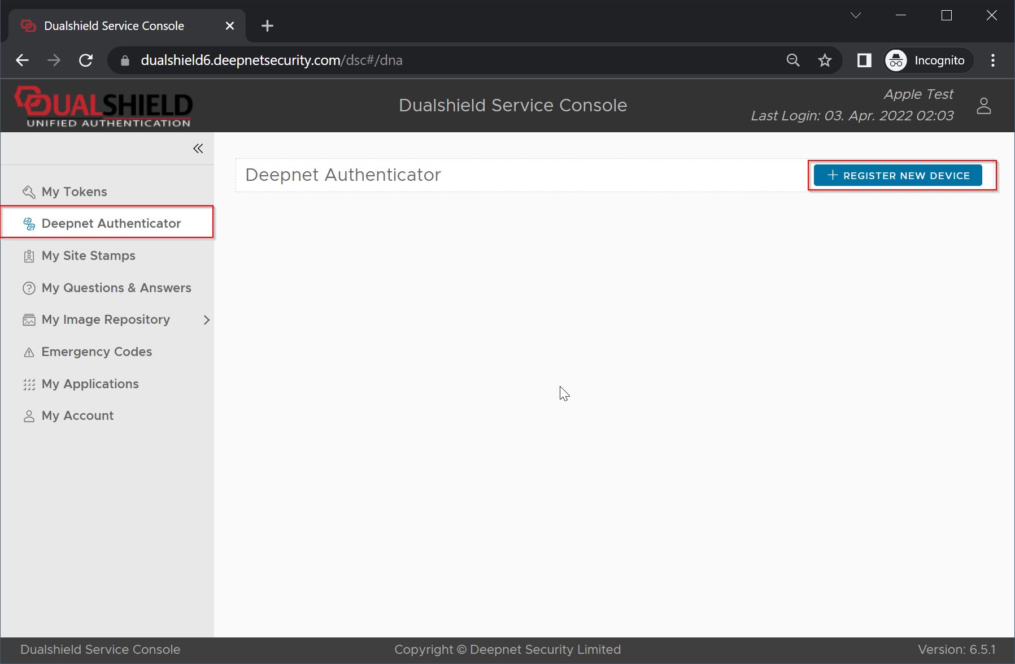This screenshot has width=1015, height=664.
Task: Reload the page
Action: [86, 60]
